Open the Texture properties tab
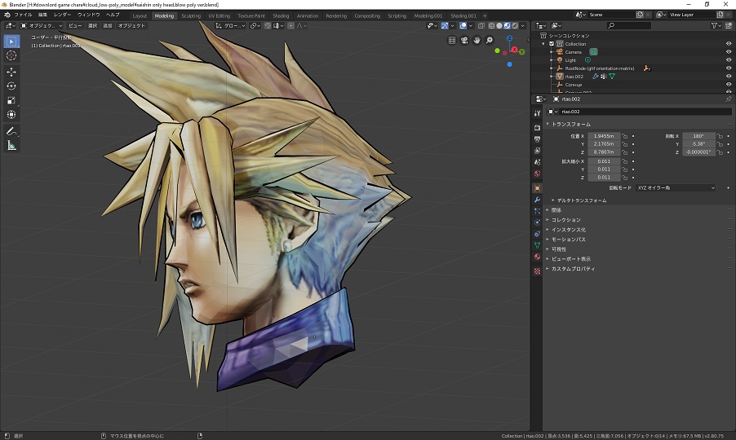The image size is (736, 440). 537,271
